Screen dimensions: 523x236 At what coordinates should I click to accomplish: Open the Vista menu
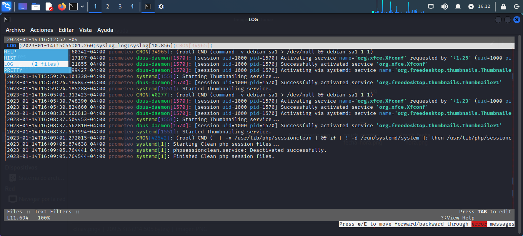(85, 30)
